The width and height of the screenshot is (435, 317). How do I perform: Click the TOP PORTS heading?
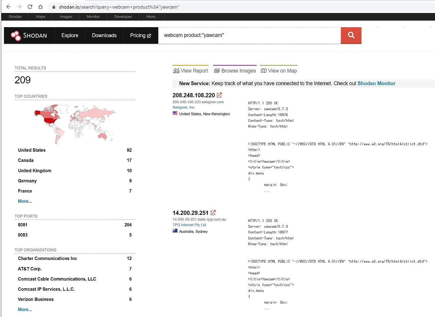[26, 216]
